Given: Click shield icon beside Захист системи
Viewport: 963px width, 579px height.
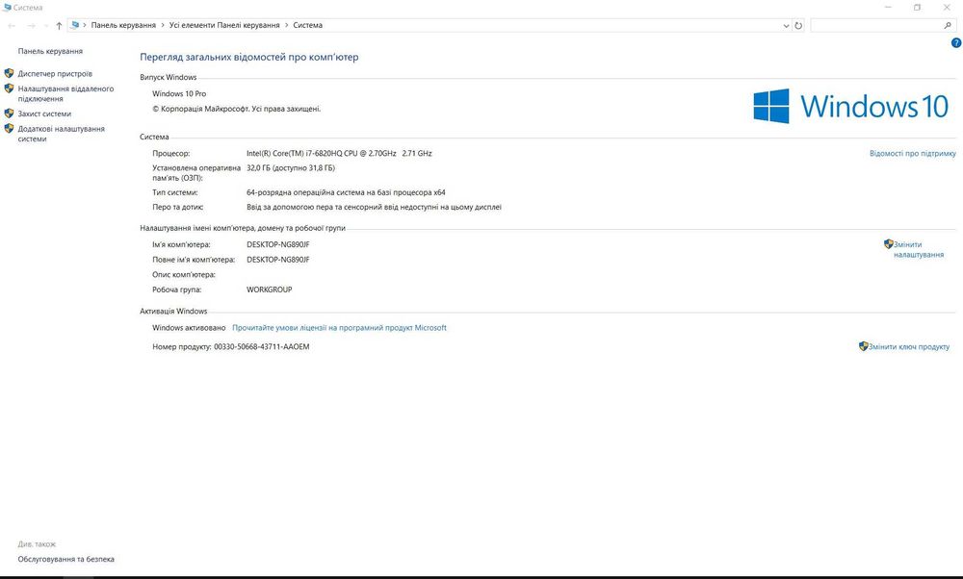Looking at the screenshot, I should (9, 113).
